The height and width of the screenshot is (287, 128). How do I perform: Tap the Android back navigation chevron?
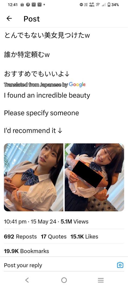pyautogui.click(x=27, y=280)
